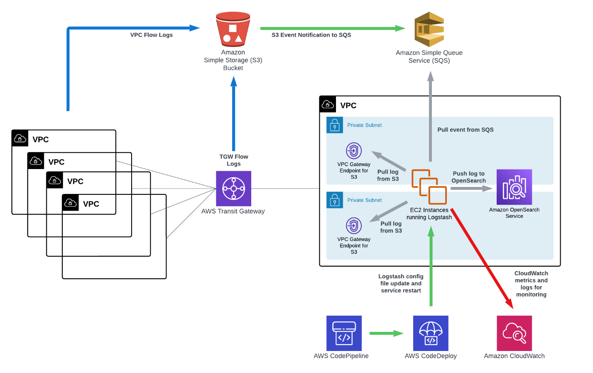The width and height of the screenshot is (593, 373).
Task: Select the "TGW Flow Logs" label
Action: point(234,160)
